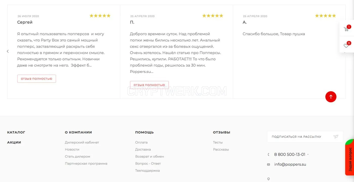Screen dimensions: 354x182
Task: Click the envelope icon beside the email
Action: click(269, 165)
